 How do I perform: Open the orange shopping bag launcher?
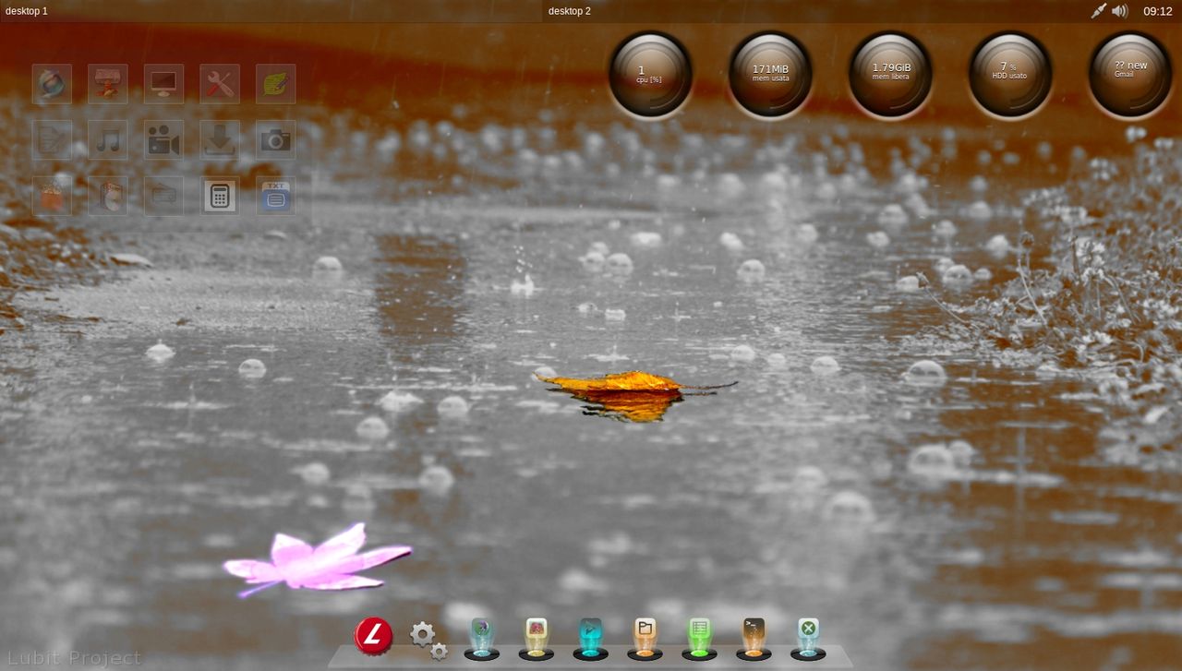(x=53, y=196)
